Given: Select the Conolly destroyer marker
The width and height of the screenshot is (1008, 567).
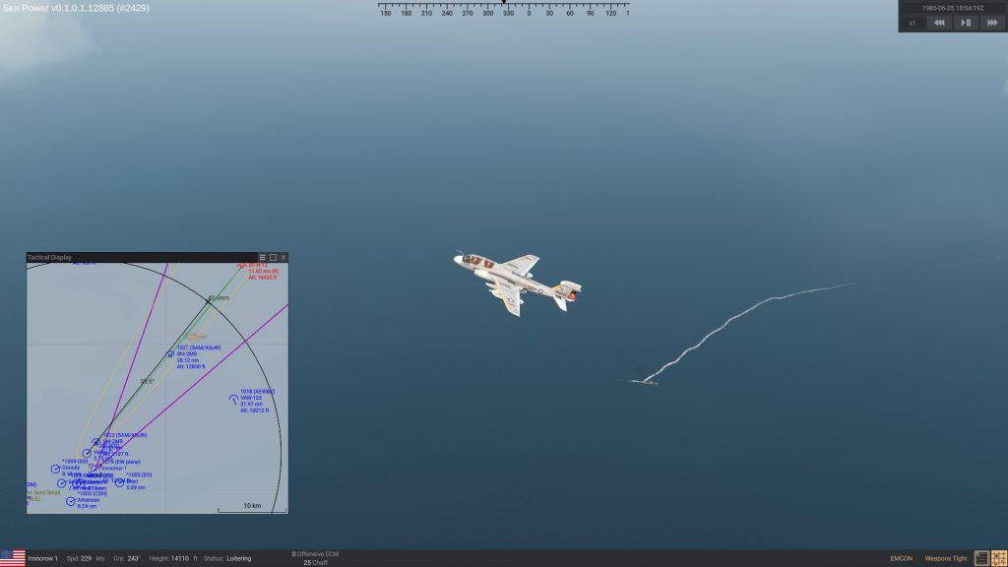Looking at the screenshot, I should coord(55,469).
